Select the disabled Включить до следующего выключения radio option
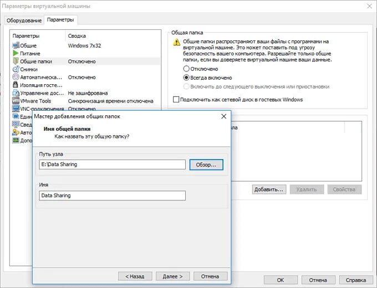Screen dimensions: 377x288 pos(186,86)
